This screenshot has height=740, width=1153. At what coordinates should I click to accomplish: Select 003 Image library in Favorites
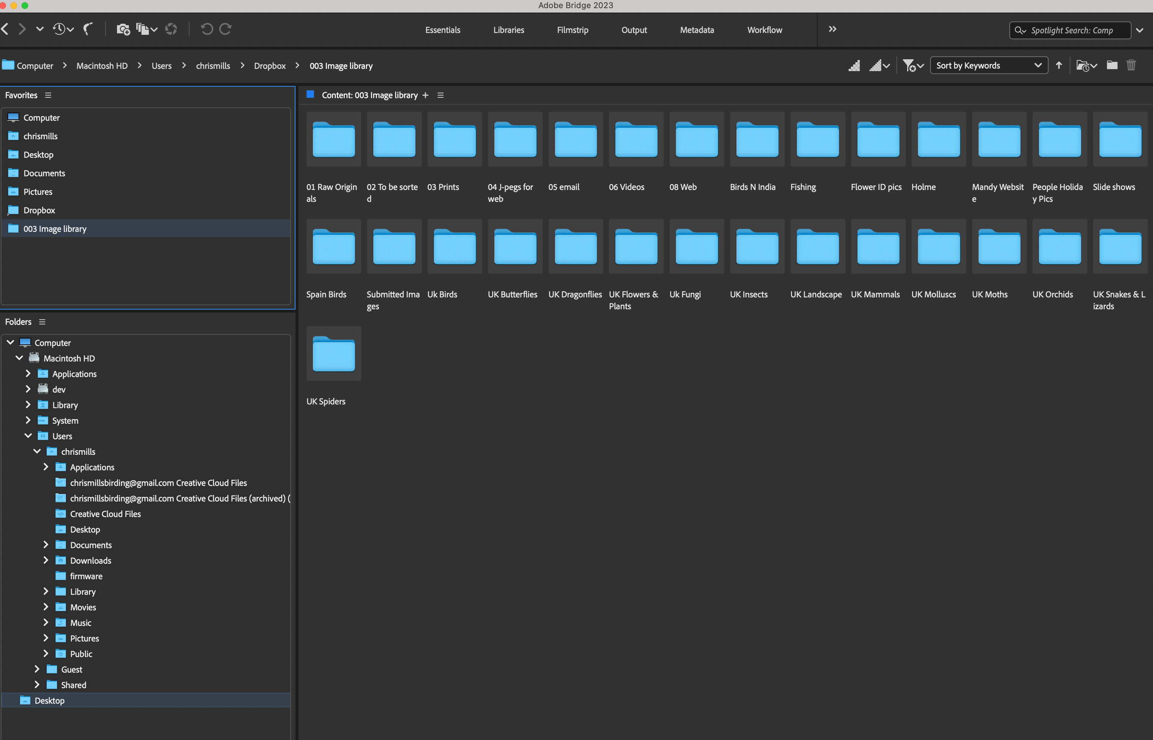tap(146, 229)
